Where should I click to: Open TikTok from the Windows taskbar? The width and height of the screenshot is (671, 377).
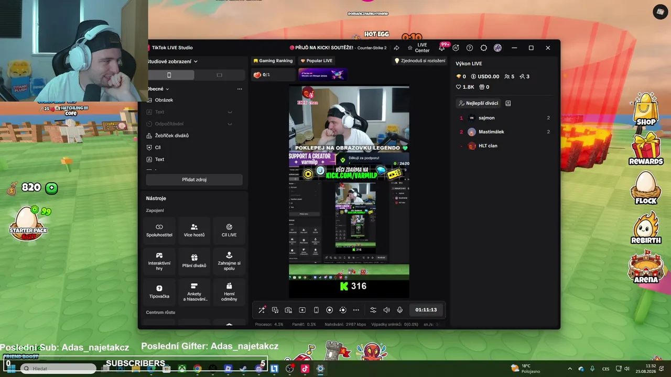tap(305, 369)
